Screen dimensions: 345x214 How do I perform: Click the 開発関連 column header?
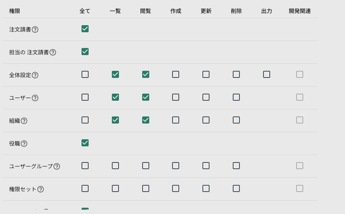click(x=300, y=11)
